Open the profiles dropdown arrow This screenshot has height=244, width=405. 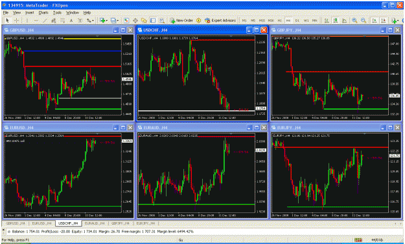click(x=118, y=21)
